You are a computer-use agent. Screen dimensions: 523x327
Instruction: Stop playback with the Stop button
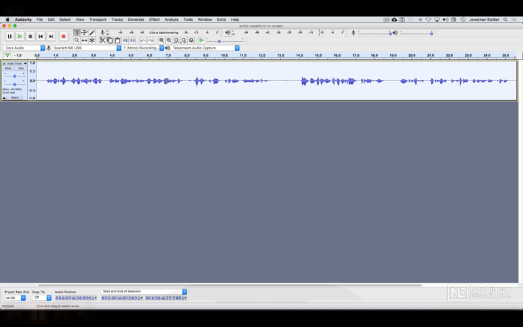[x=30, y=37]
